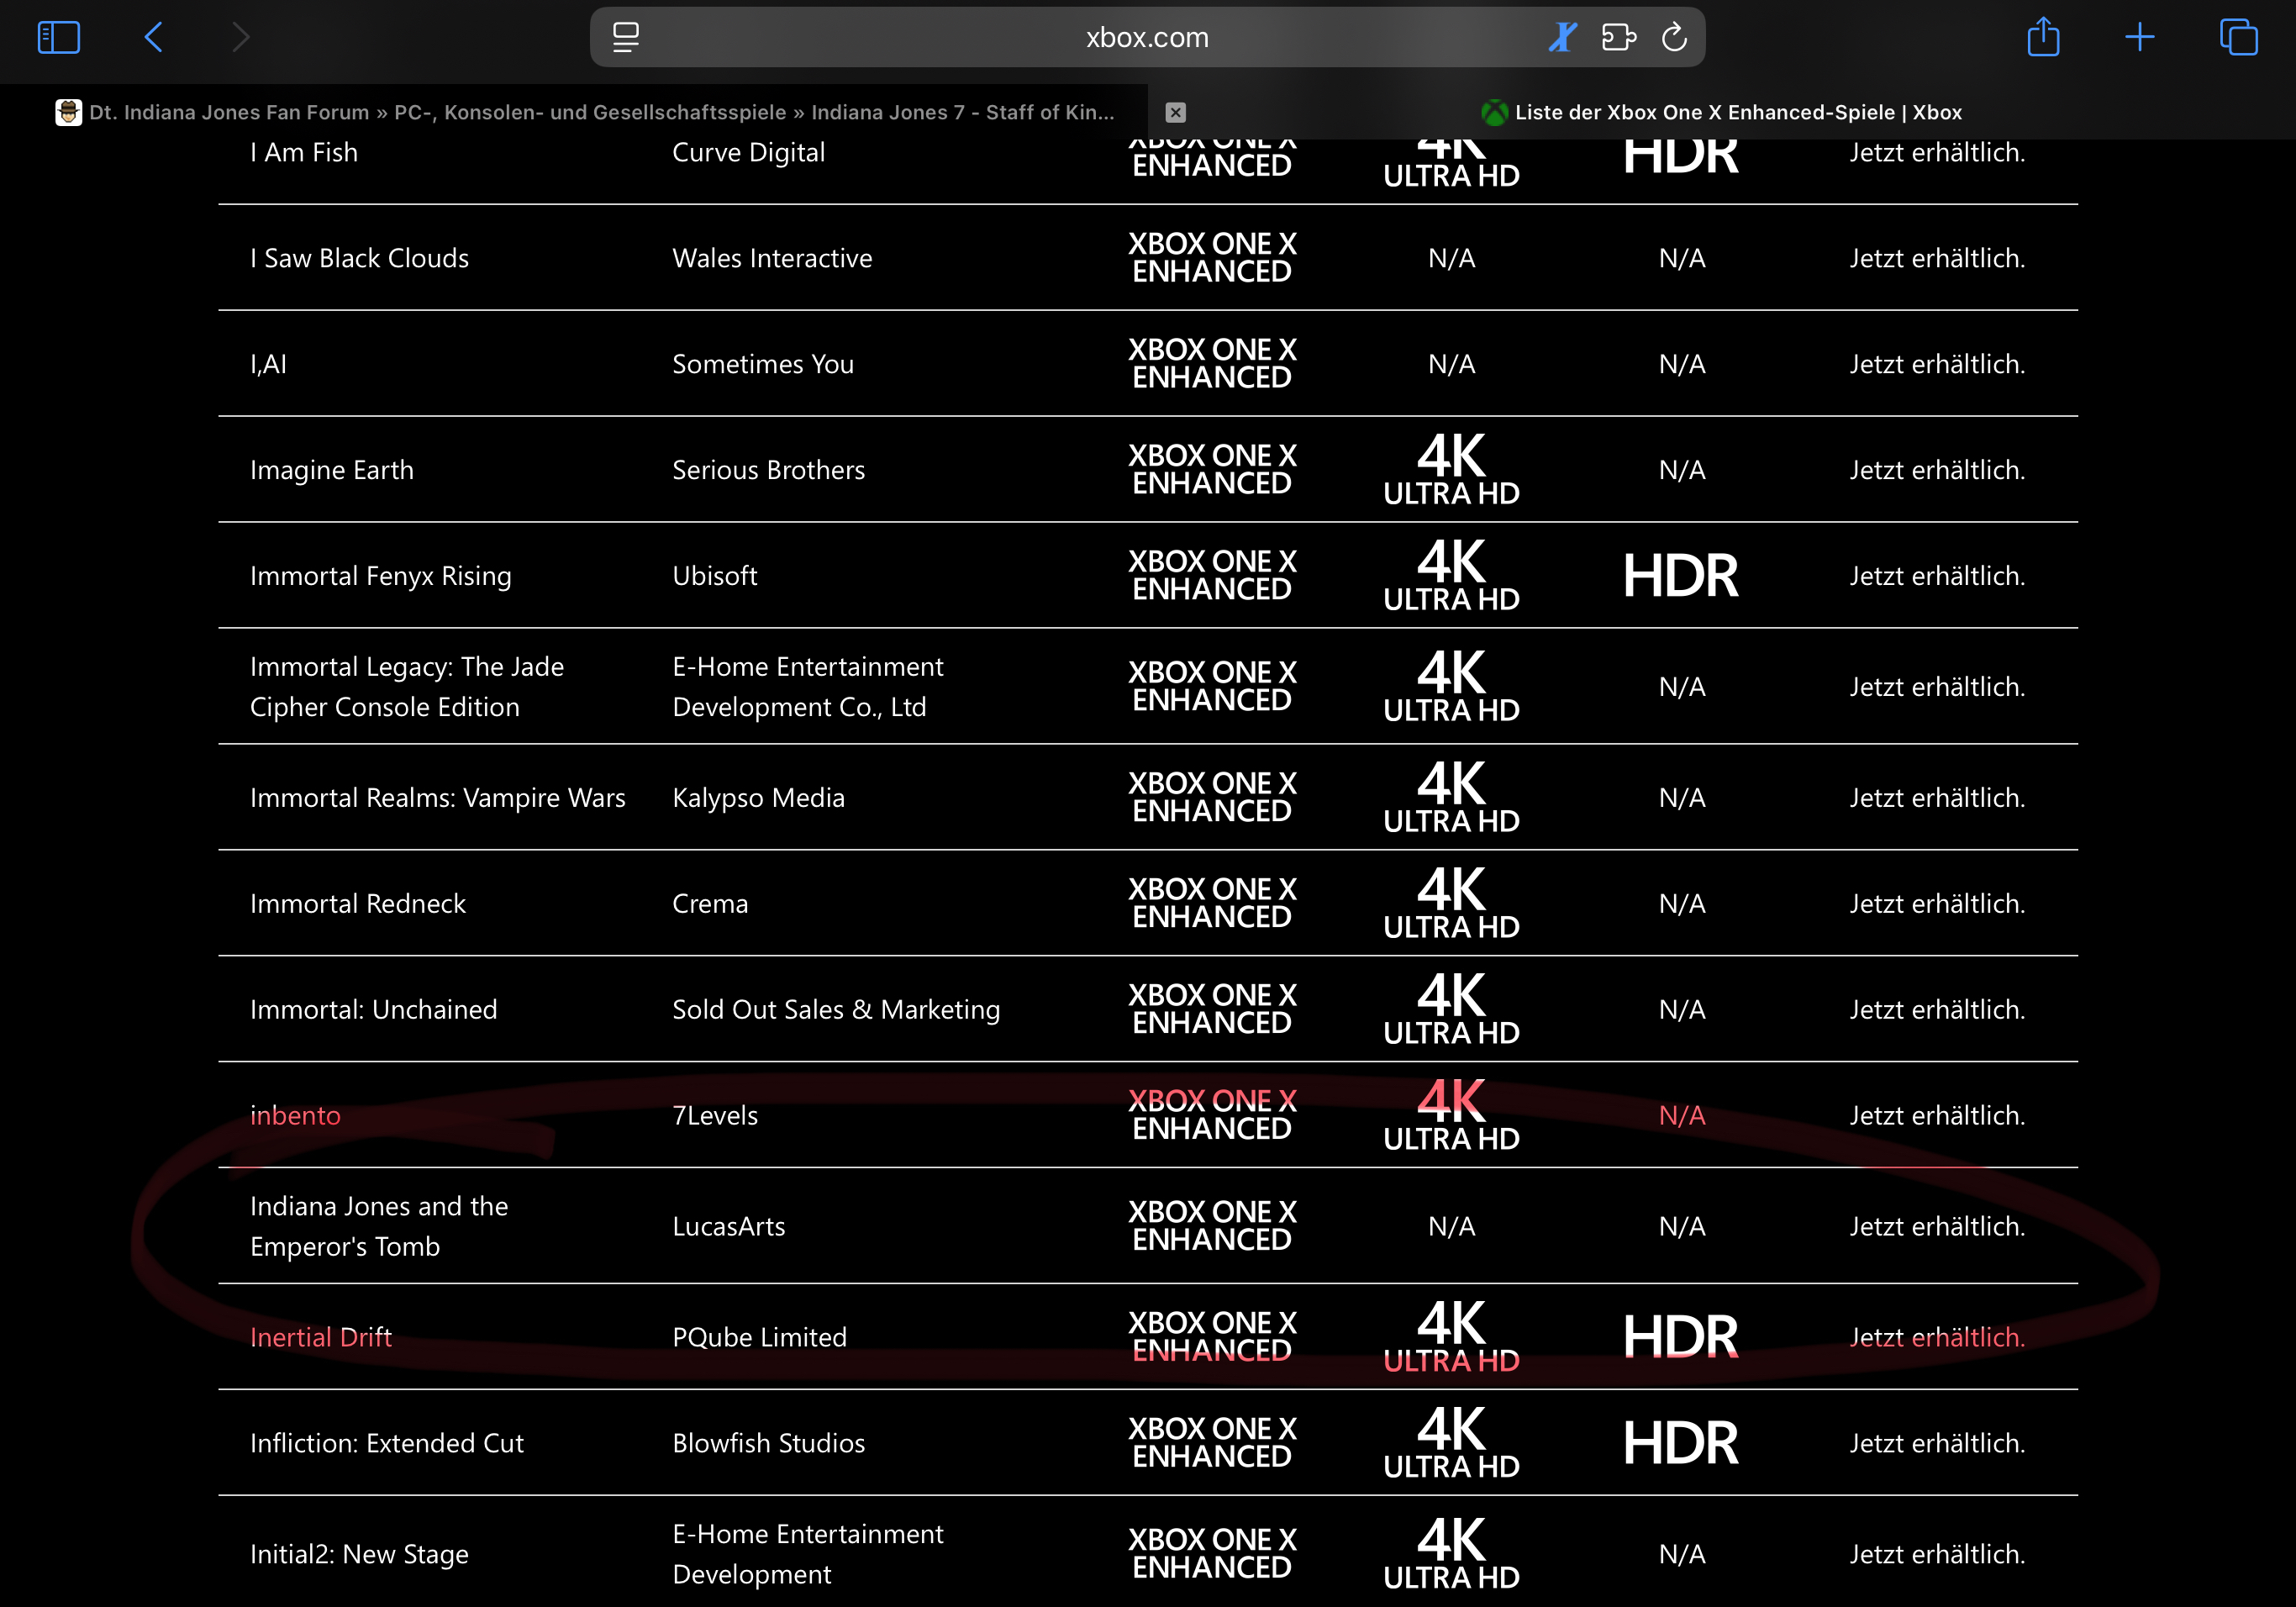This screenshot has height=1607, width=2296.
Task: Switch to Indiana Jones Fan Forum tab
Action: pyautogui.click(x=600, y=112)
